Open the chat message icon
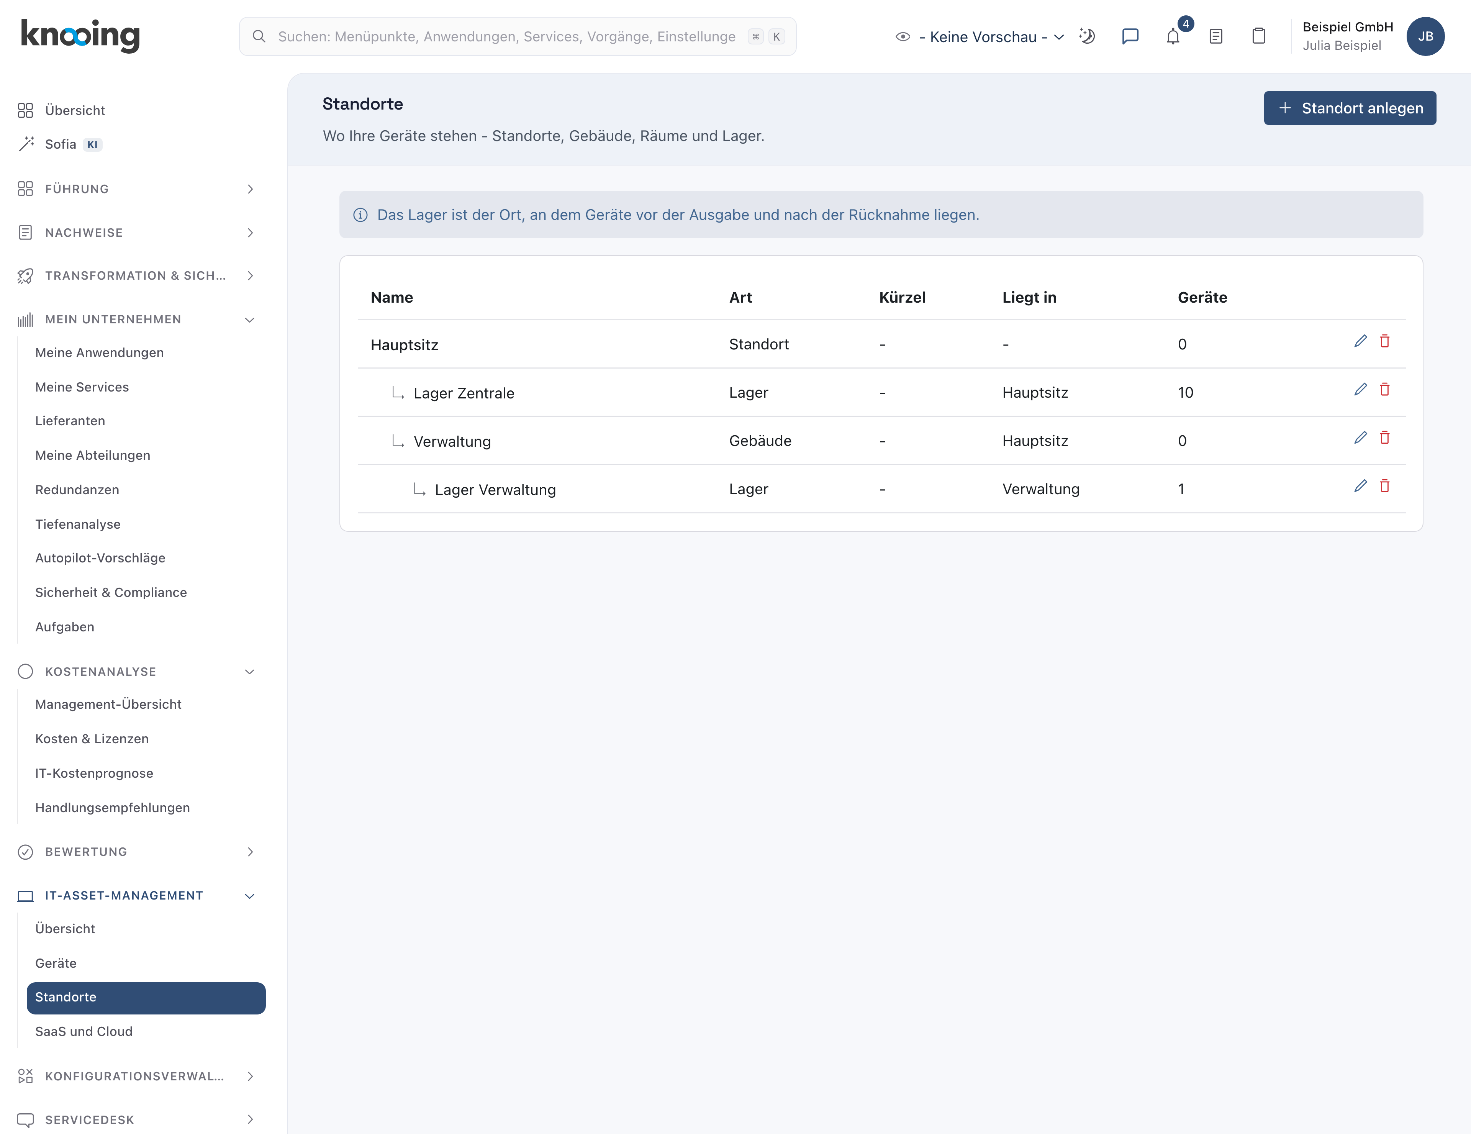This screenshot has width=1471, height=1134. [1130, 36]
